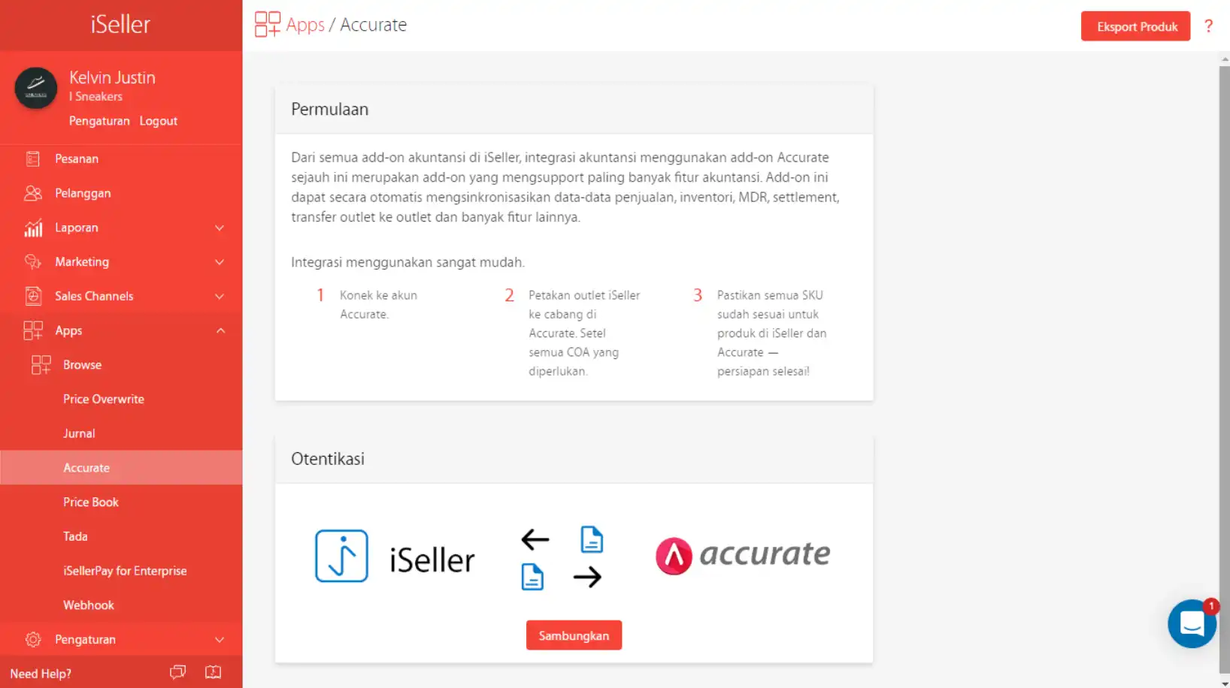Click the Eksport Produk button

pos(1136,26)
